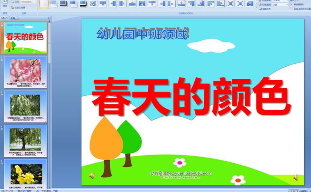Apply the Cut transition

point(73,3)
